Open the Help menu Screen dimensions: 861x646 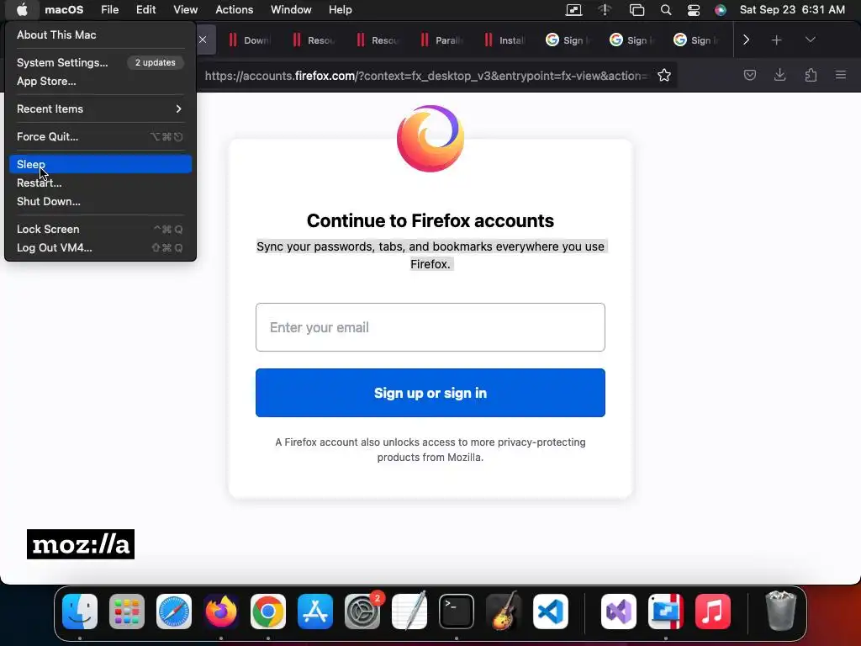(x=341, y=10)
